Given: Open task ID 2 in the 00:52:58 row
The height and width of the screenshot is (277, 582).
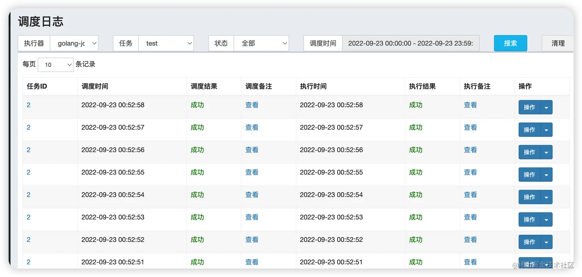Looking at the screenshot, I should 28,105.
